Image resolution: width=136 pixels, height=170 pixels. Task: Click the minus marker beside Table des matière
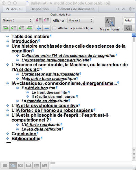click(8, 36)
